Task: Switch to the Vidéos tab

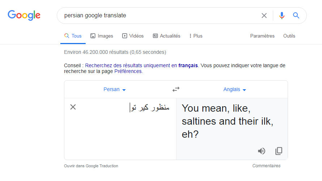Action: tap(133, 36)
